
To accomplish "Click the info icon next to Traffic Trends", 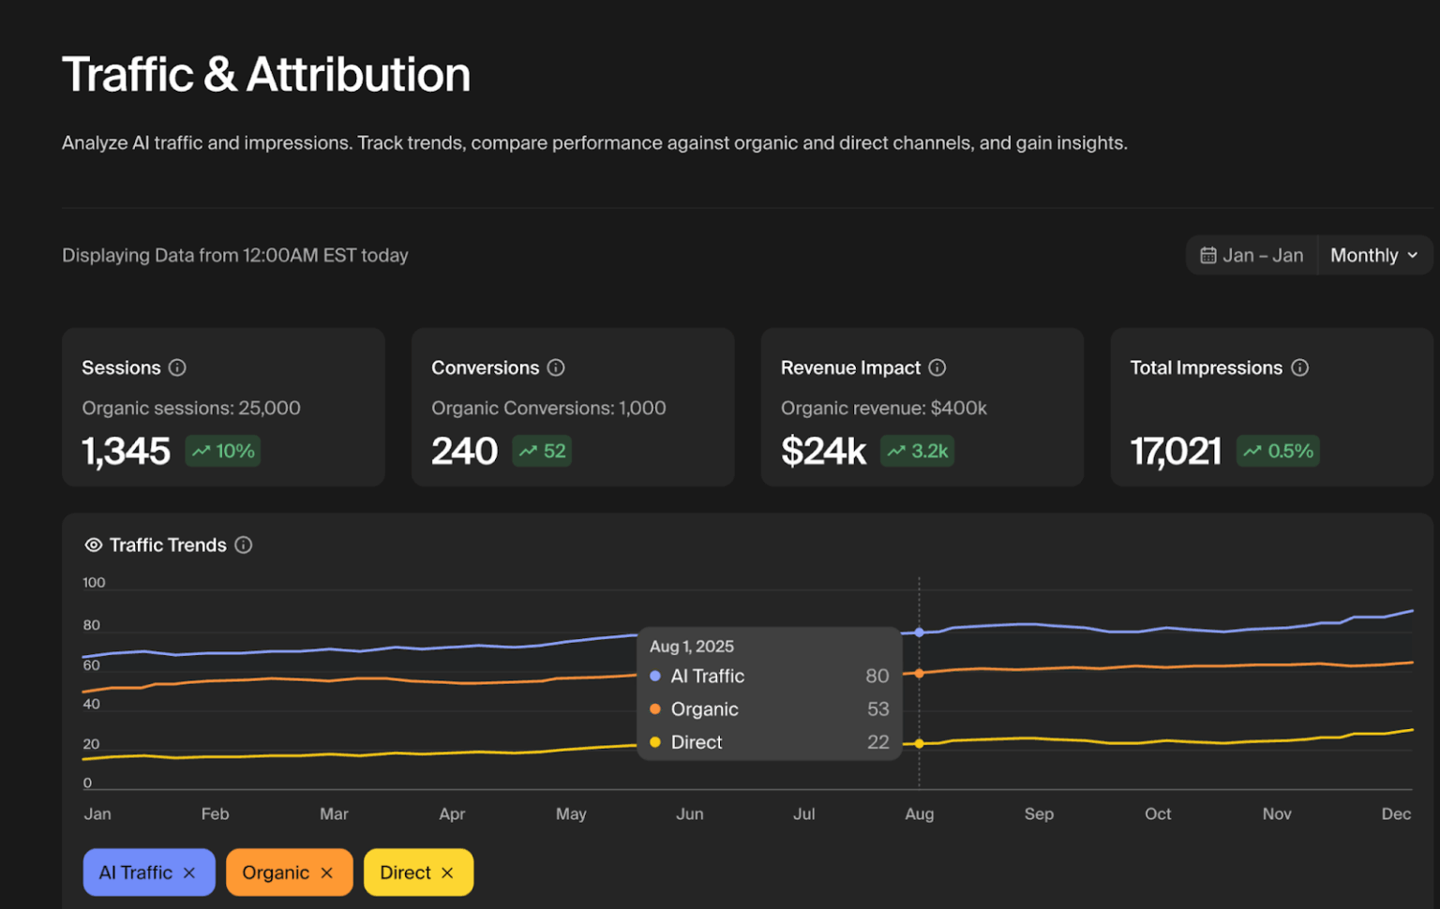I will [x=243, y=544].
